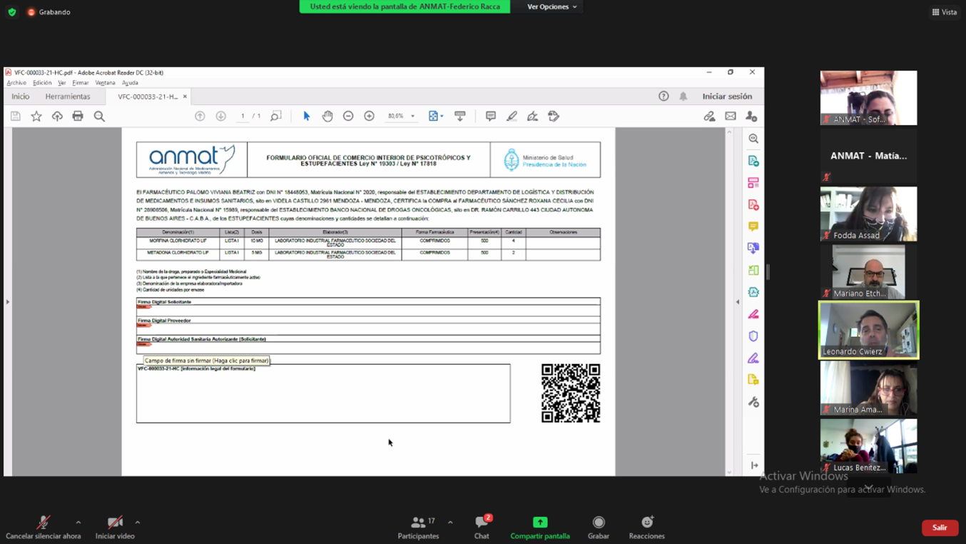
Task: Choose the selection arrow tool
Action: 307,116
